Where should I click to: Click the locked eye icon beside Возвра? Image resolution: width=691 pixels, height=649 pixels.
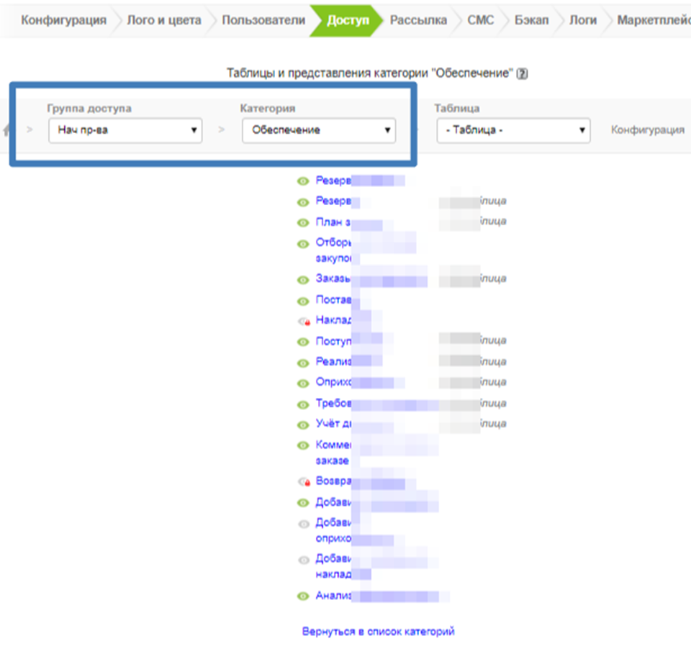[303, 481]
